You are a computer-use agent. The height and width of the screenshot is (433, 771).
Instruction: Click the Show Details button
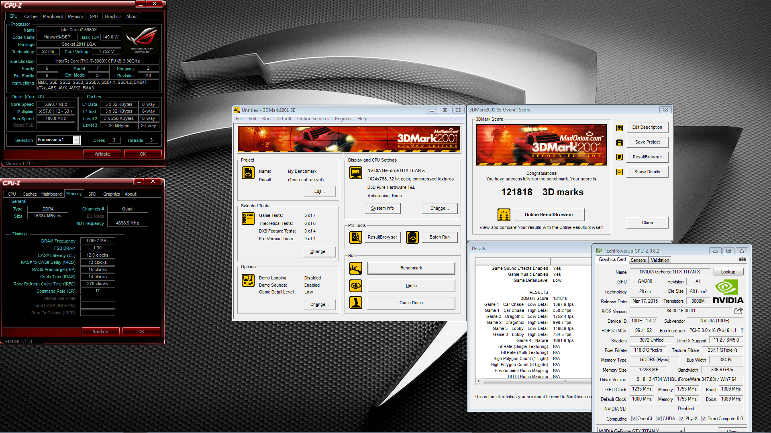[647, 172]
